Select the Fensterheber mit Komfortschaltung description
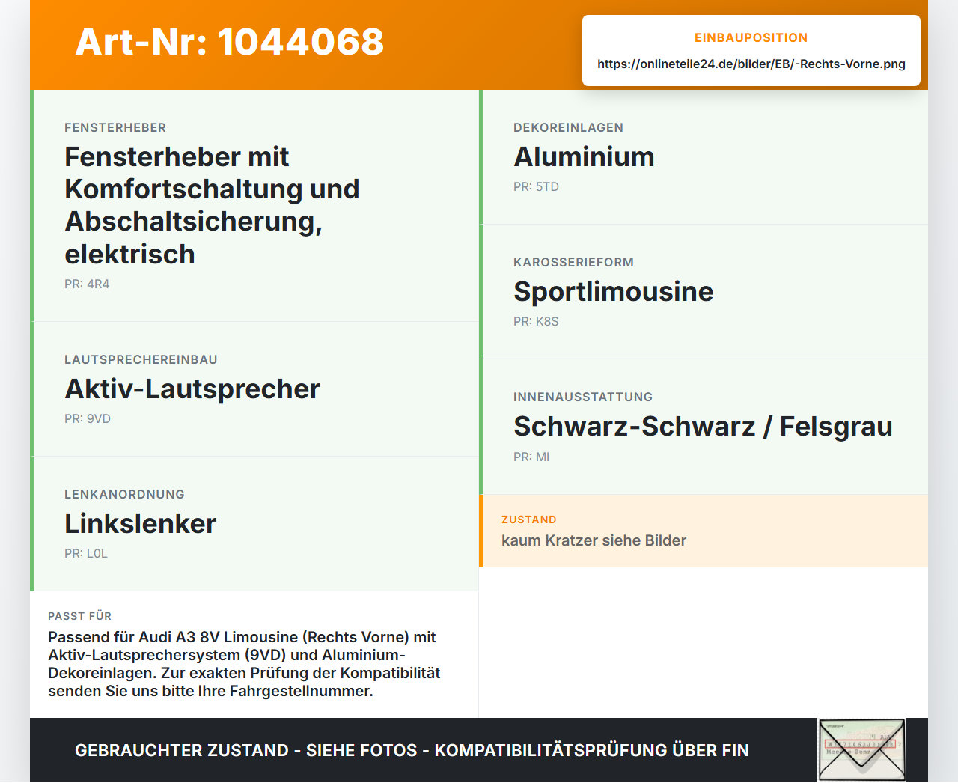 [212, 205]
